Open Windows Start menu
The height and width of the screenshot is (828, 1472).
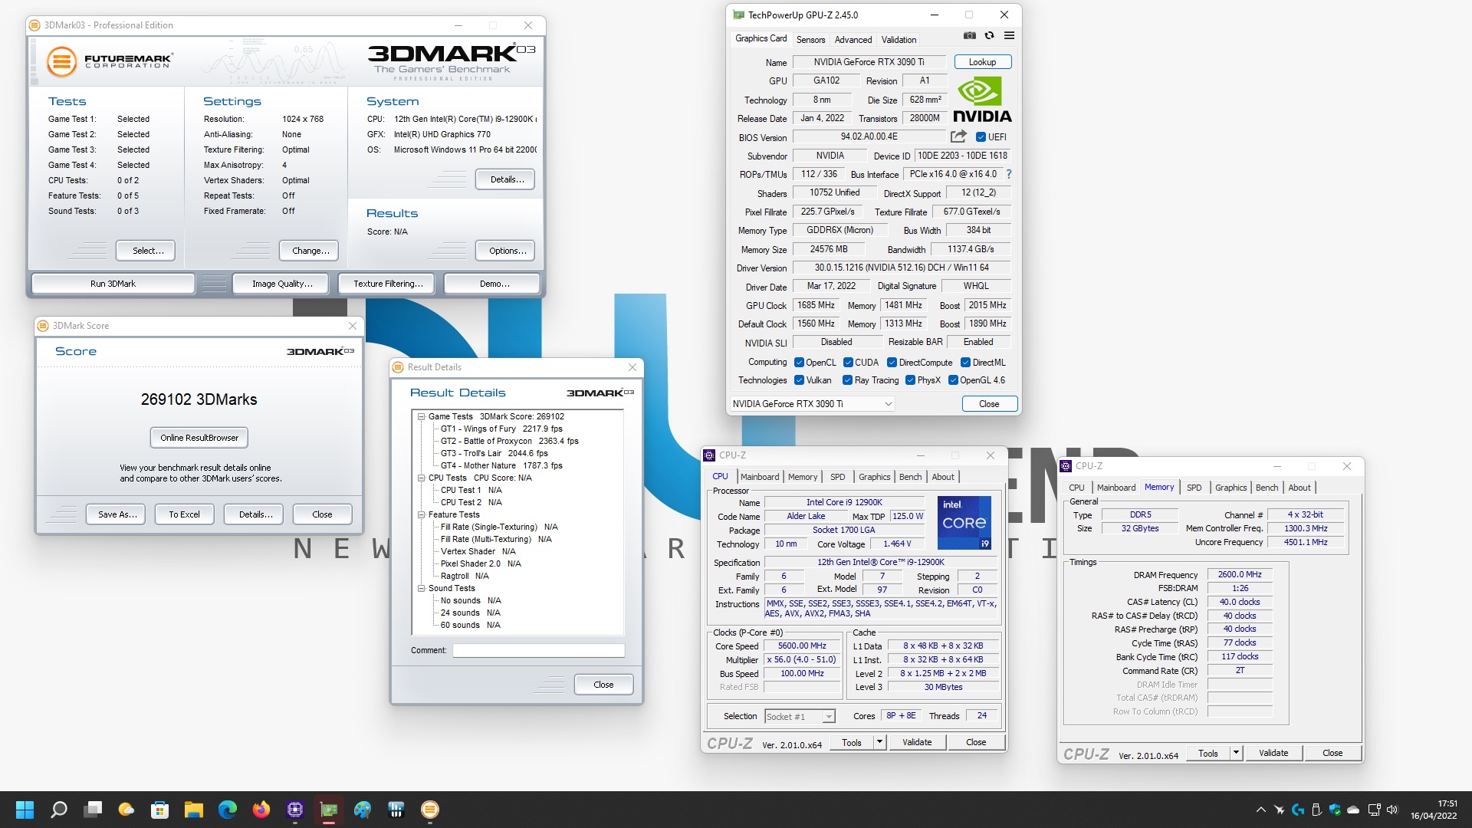point(25,810)
